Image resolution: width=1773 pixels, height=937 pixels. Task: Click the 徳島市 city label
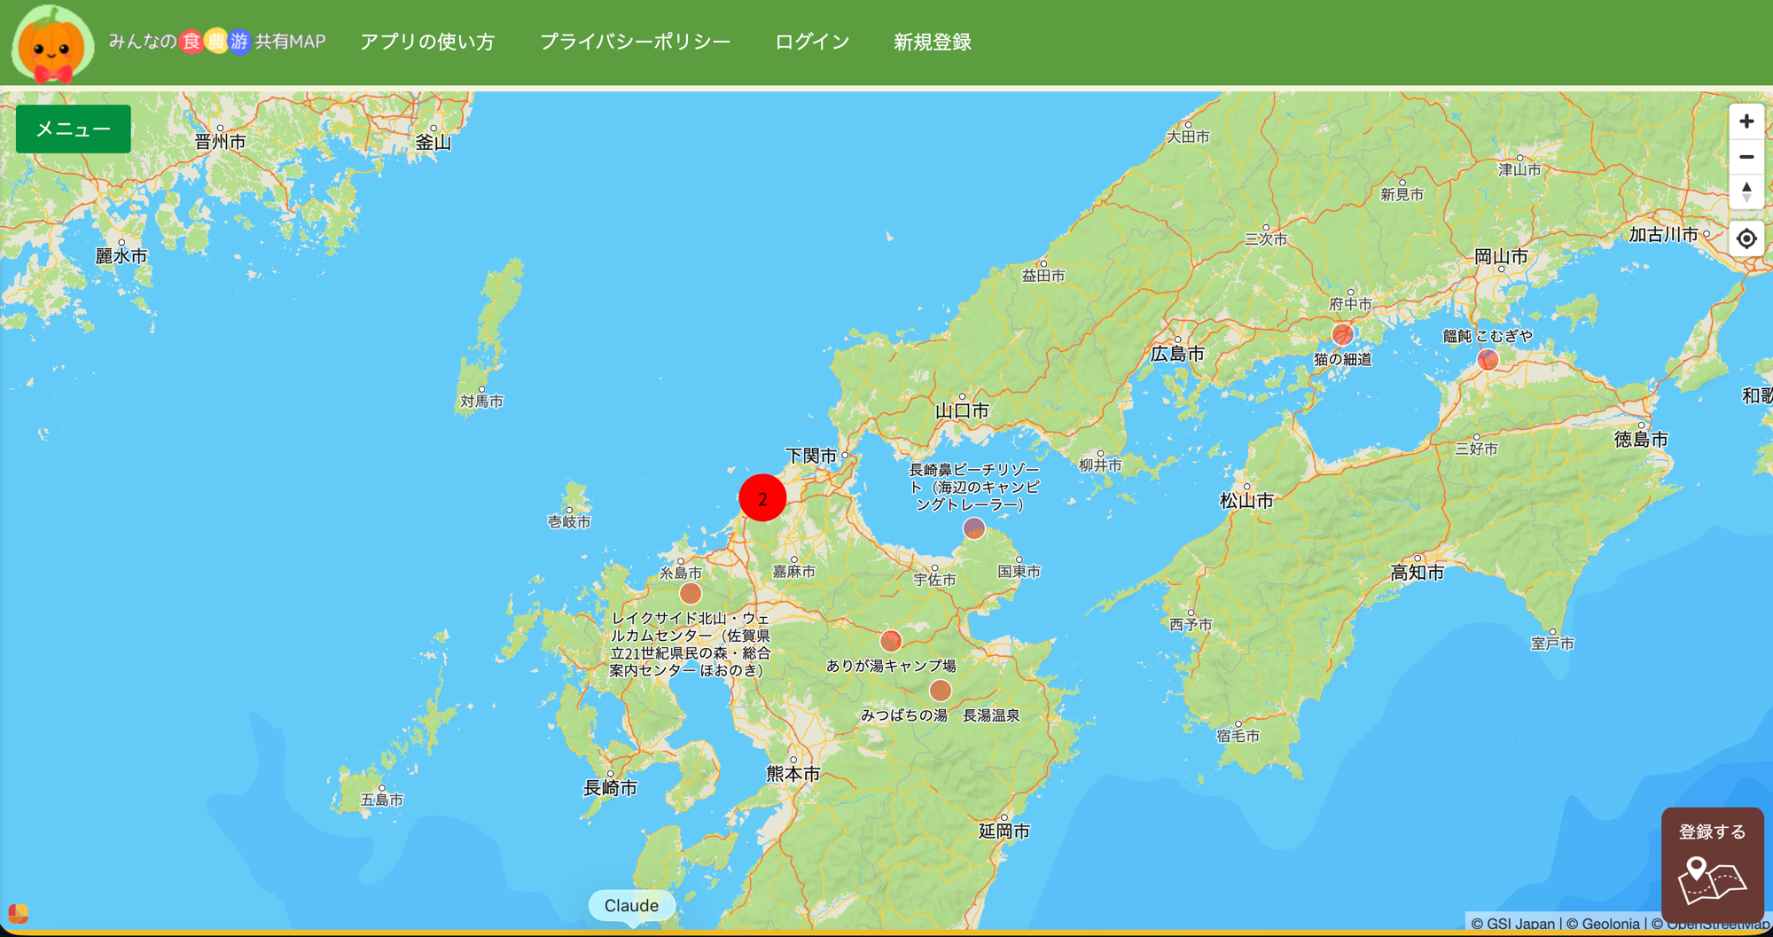tap(1641, 439)
